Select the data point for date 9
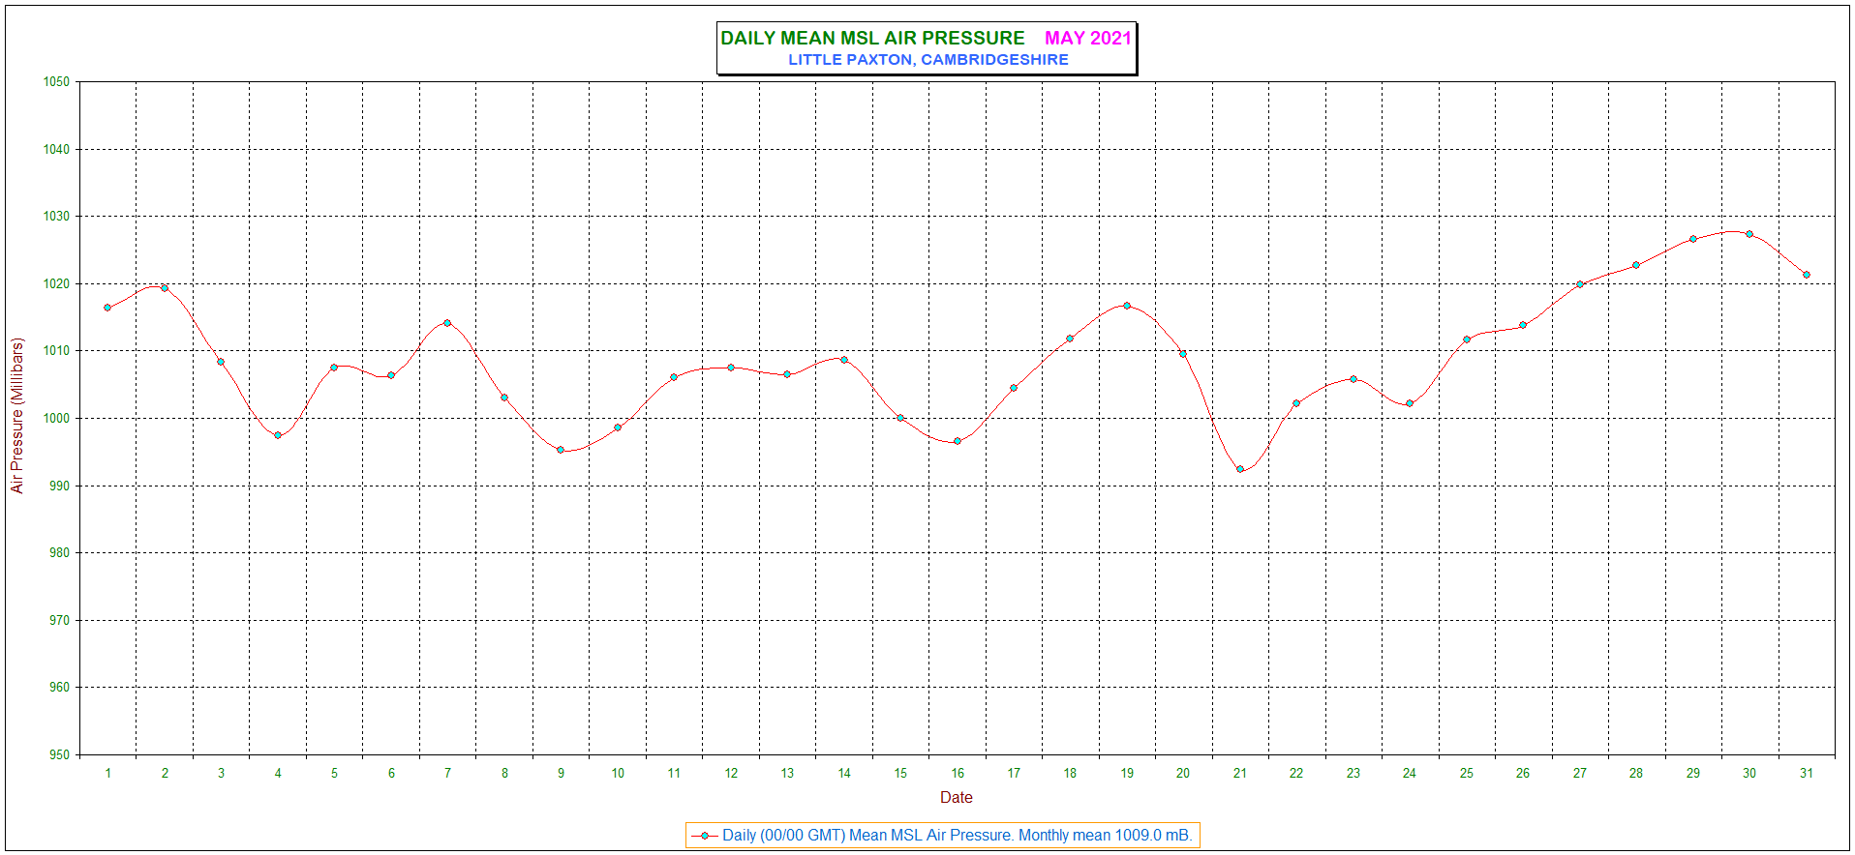 (x=561, y=450)
